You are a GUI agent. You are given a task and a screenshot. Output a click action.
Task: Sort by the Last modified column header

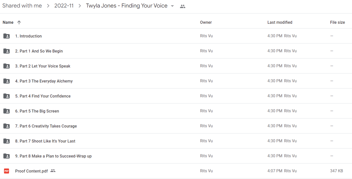click(x=280, y=22)
